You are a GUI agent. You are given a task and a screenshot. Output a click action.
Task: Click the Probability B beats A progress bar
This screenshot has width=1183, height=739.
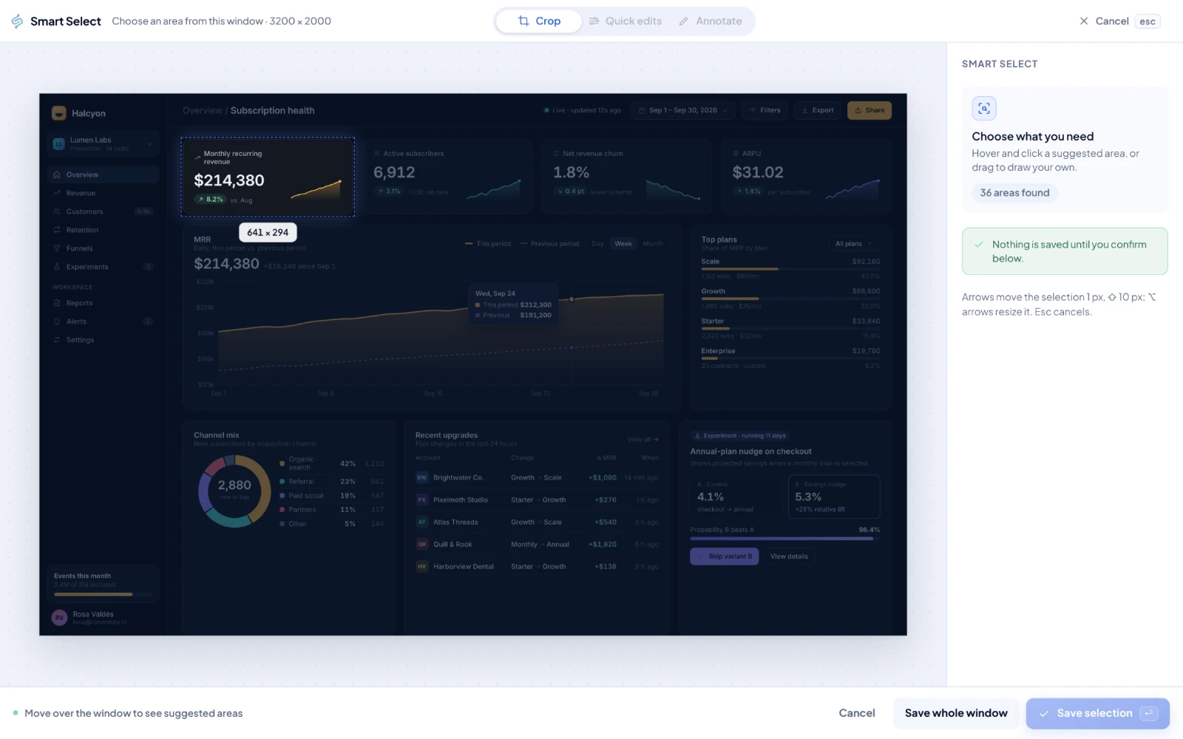[784, 539]
